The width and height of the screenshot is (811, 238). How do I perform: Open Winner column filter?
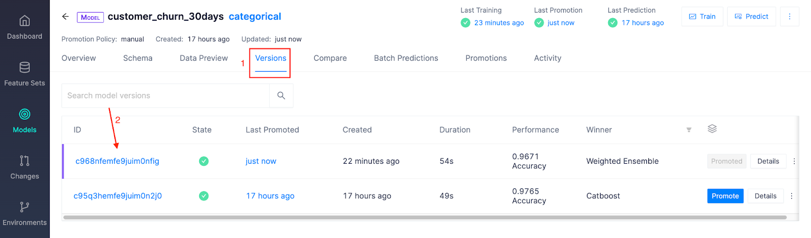click(x=689, y=130)
